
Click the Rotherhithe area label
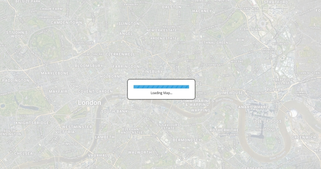point(224,130)
